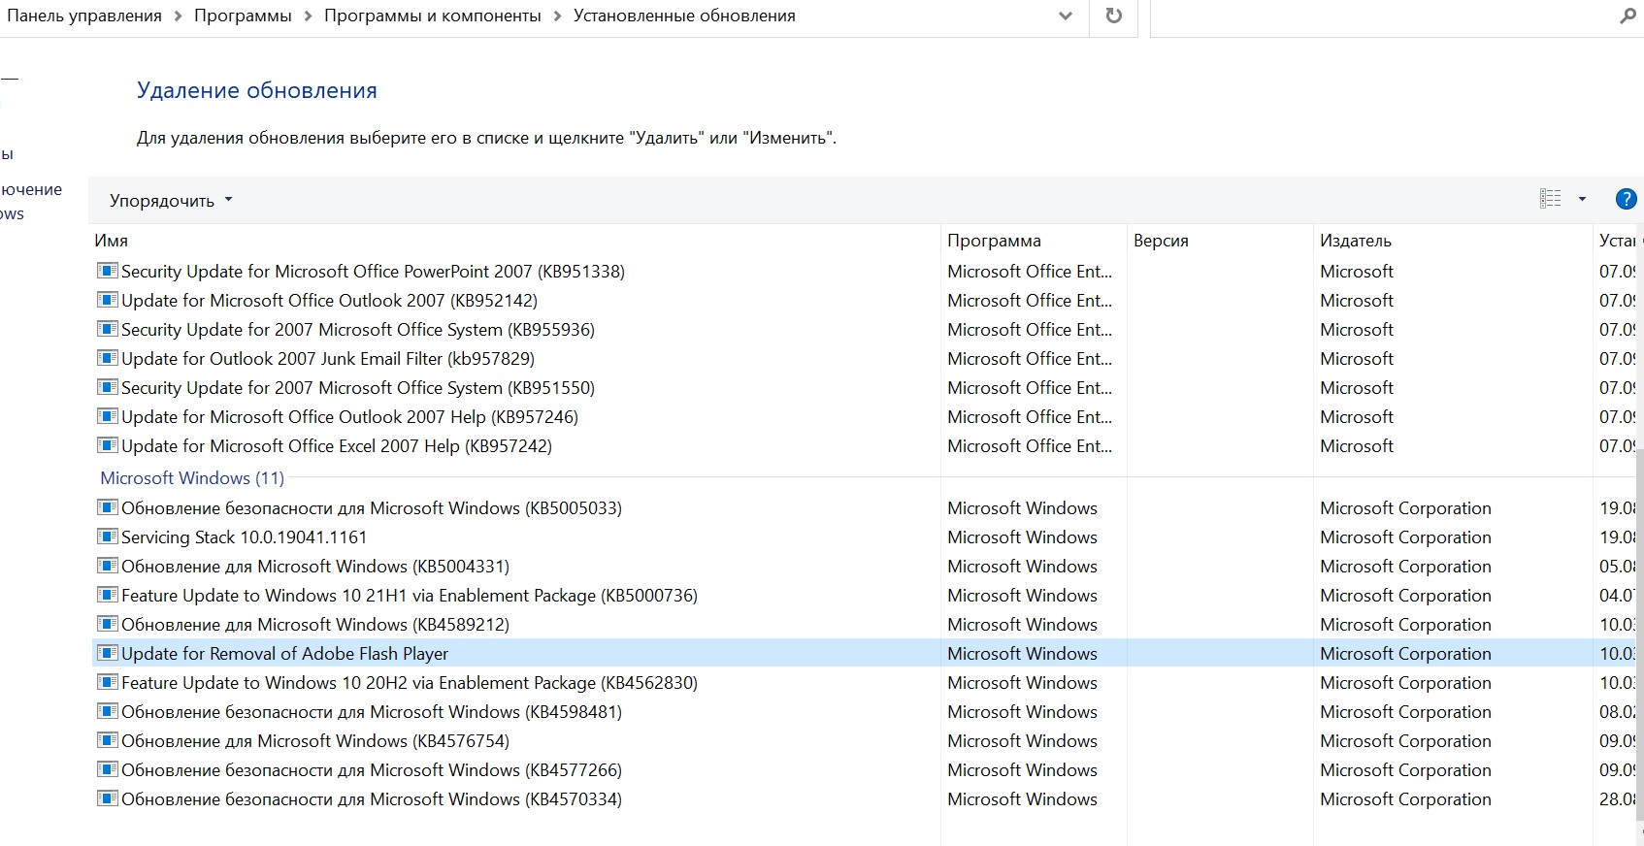Click icon of Security Update KB955936 row

(108, 329)
